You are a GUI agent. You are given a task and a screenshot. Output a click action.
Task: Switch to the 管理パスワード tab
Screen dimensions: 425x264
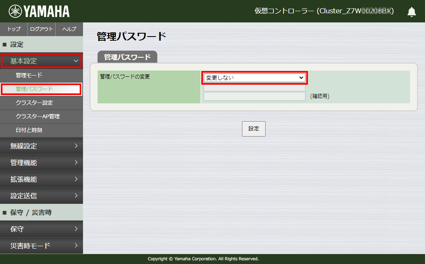(x=127, y=57)
